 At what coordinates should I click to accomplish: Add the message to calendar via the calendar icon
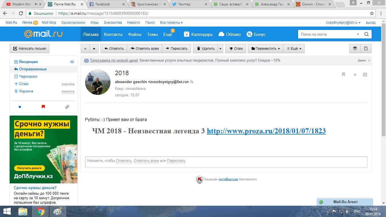coord(365,75)
